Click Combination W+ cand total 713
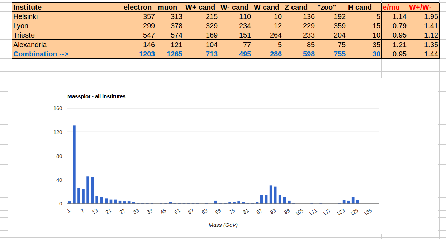The height and width of the screenshot is (239, 446). tap(201, 54)
